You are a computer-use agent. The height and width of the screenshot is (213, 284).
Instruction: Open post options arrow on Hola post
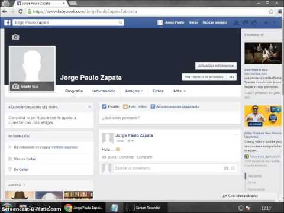coord(235,135)
